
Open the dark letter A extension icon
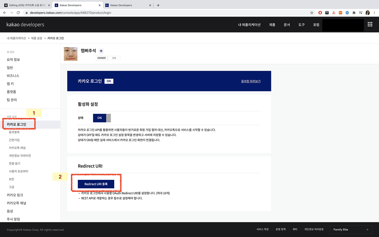coord(327,13)
